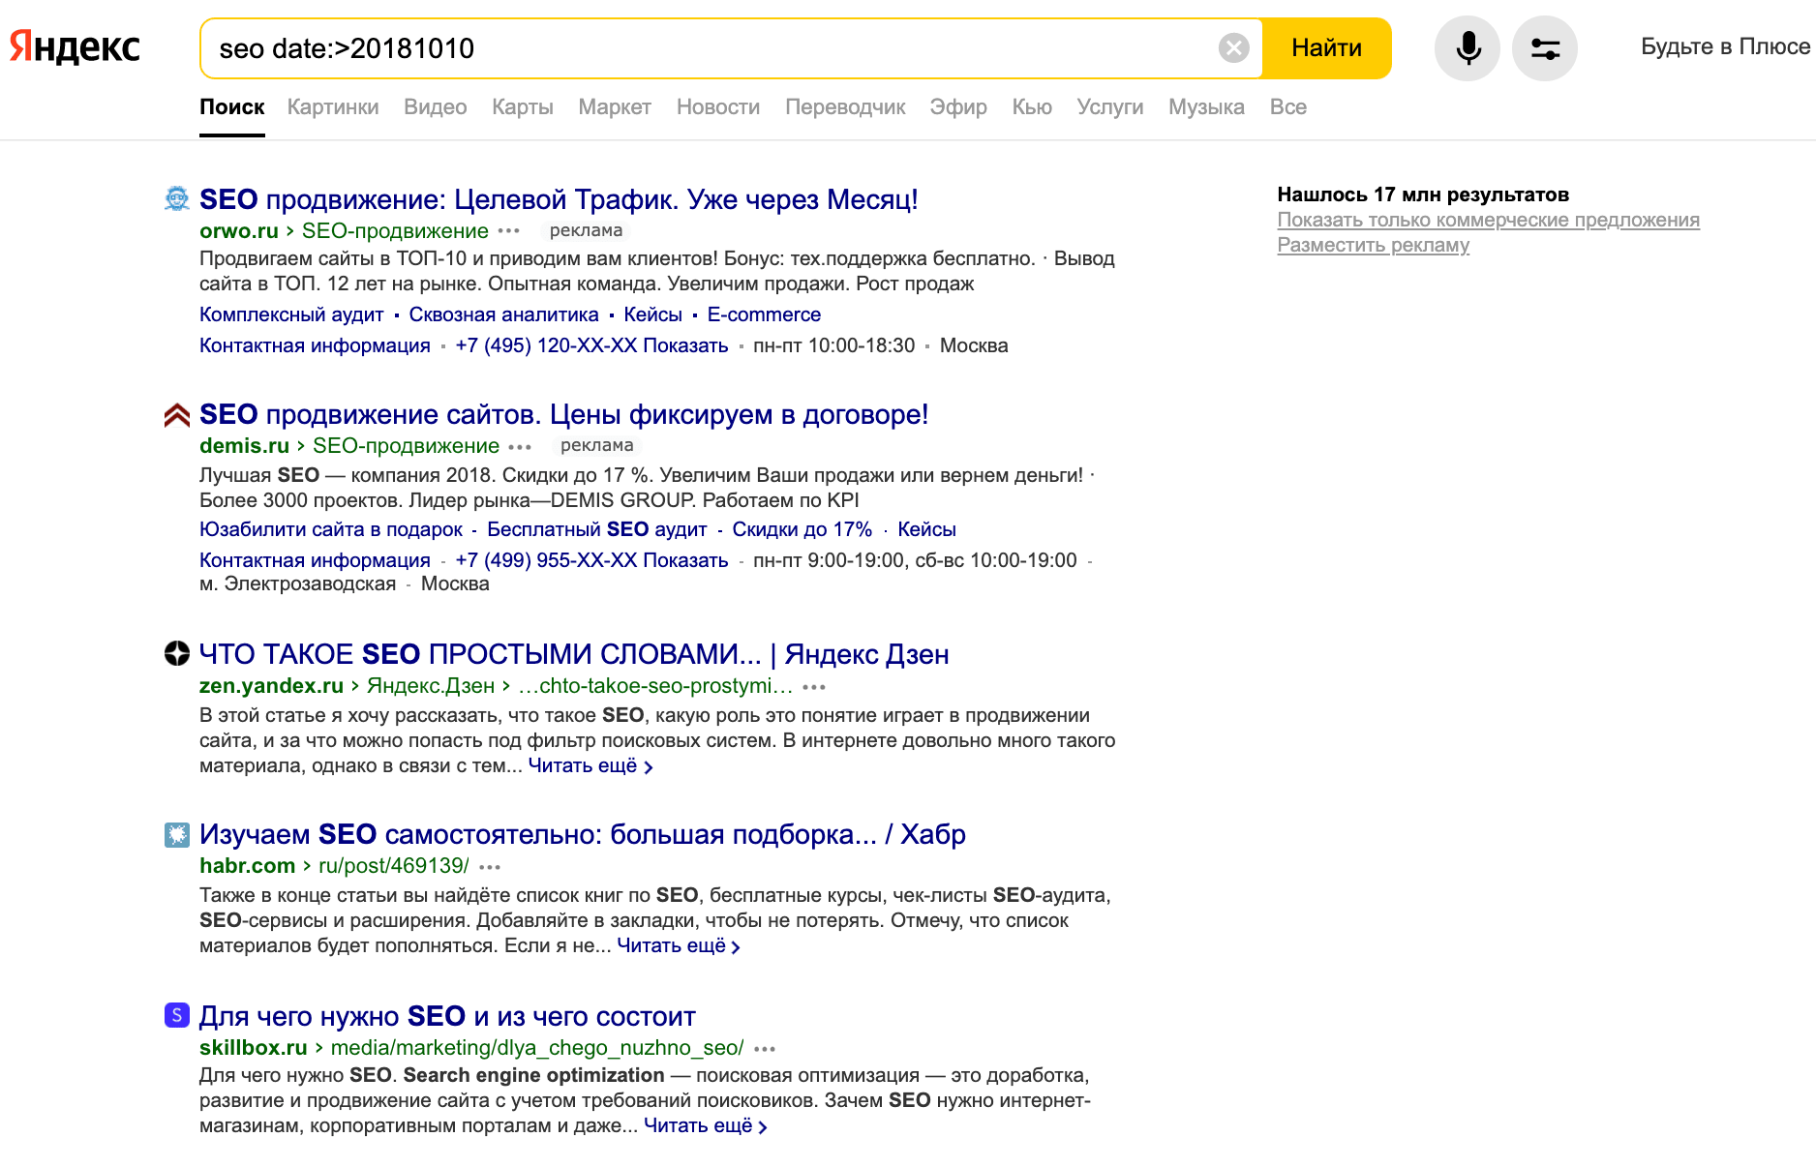The image size is (1816, 1167).
Task: Click Будьте в Плюсе link
Action: [1726, 46]
